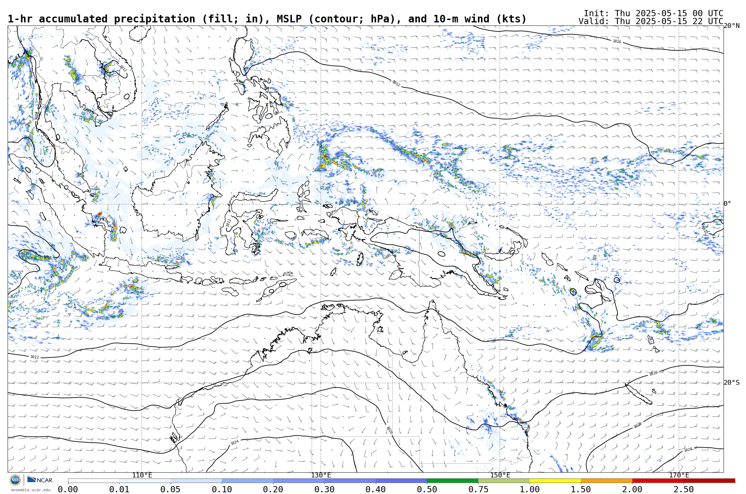Click the NSF logo
Image resolution: width=746 pixels, height=494 pixels.
15,480
